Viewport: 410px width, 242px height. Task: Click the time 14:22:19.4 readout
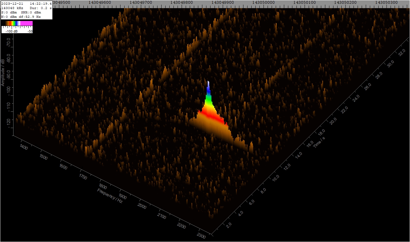(x=41, y=3)
